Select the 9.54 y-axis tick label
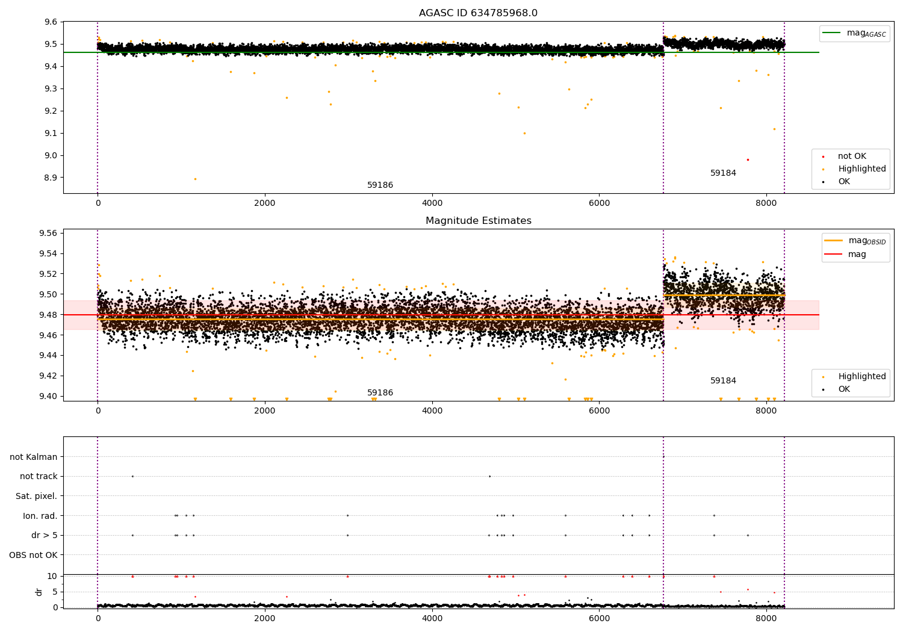Screen dimensions: 903x632 pyautogui.click(x=49, y=254)
